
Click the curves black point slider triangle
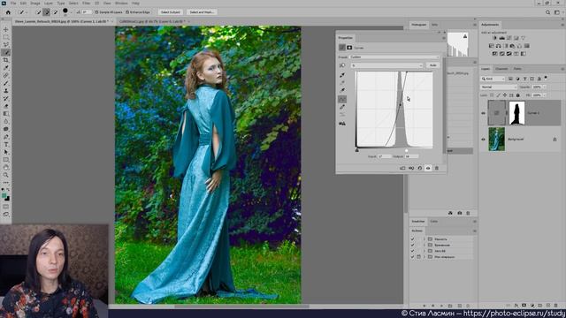point(357,150)
